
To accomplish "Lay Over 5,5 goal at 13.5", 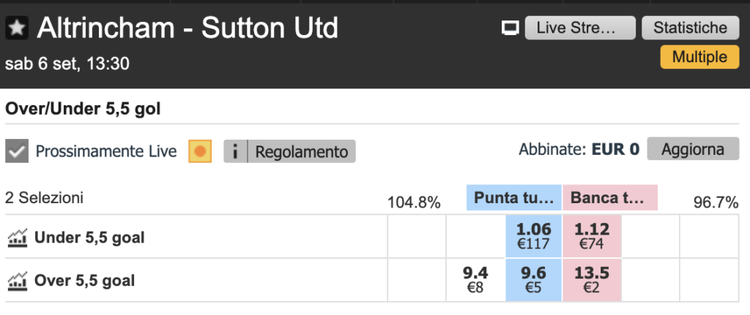I will (592, 280).
